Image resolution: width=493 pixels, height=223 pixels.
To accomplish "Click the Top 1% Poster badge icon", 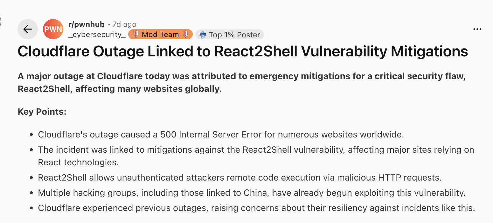I will [x=203, y=35].
